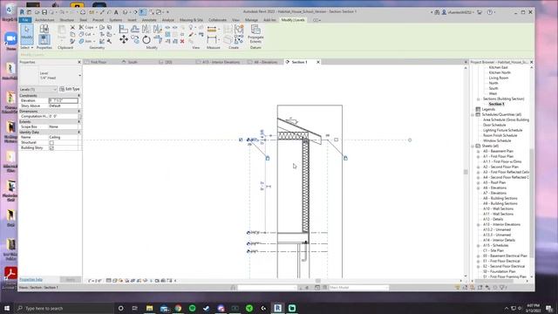
Task: Click the Create Similar icon in Create panel
Action: click(239, 39)
